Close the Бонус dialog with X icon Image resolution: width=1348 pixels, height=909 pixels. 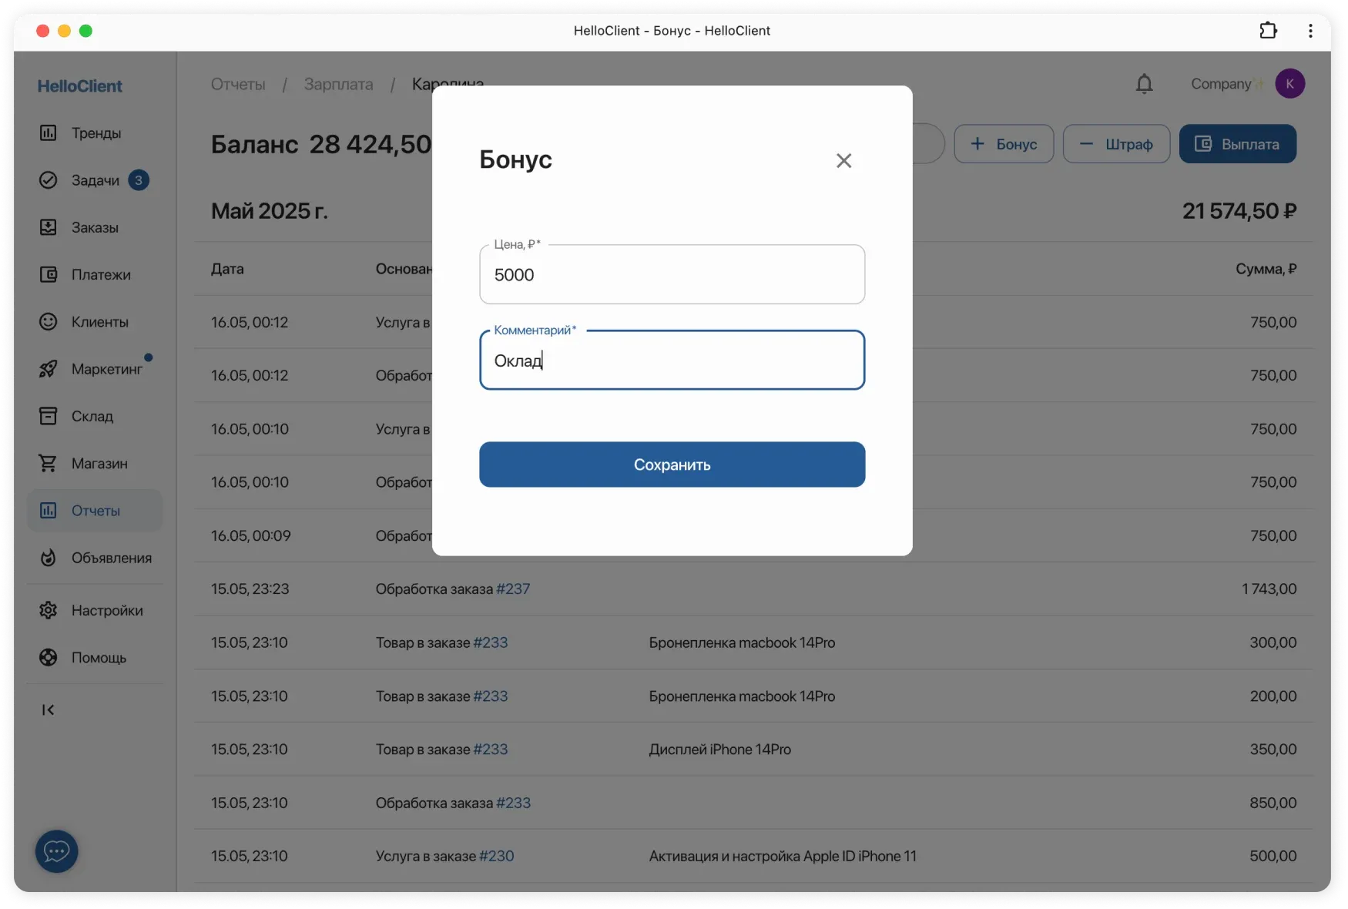click(x=843, y=160)
